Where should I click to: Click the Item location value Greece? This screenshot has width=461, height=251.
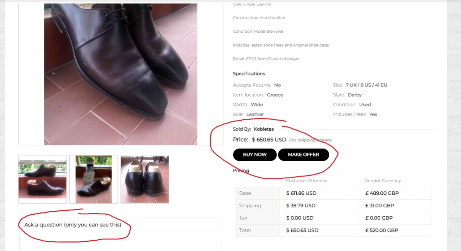pos(275,95)
